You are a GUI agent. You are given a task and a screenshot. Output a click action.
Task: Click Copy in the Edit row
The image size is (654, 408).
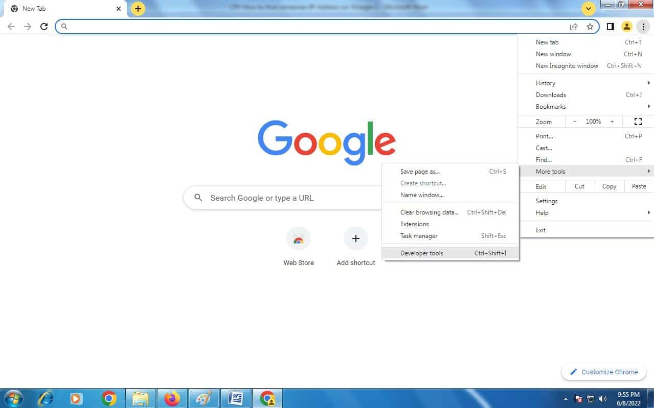coord(608,186)
